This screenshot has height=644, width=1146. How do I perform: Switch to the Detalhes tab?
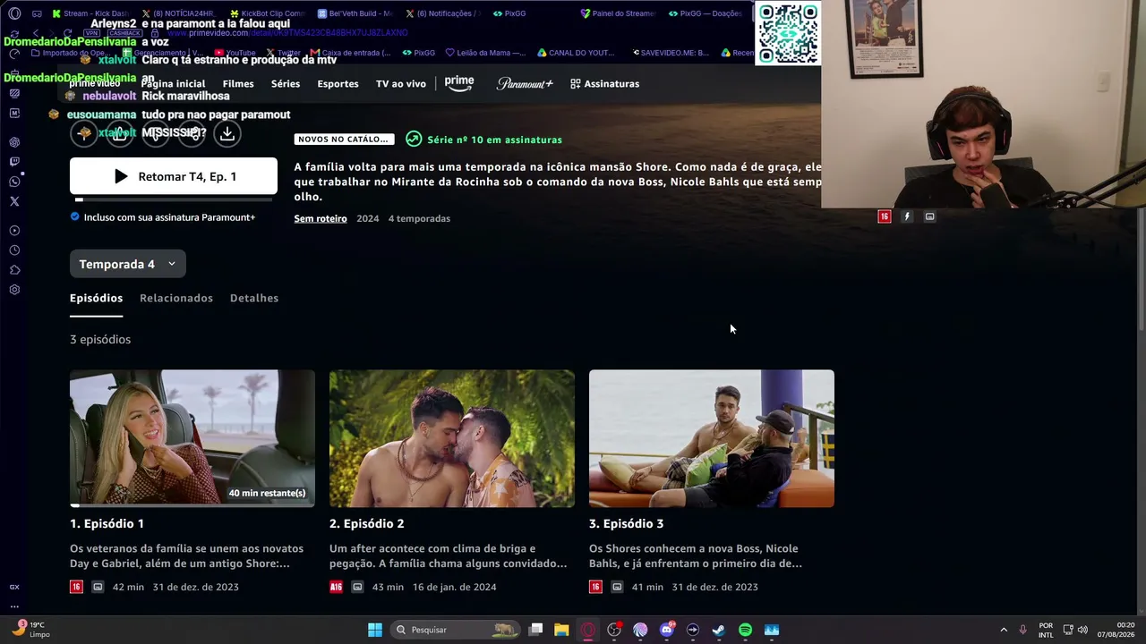pos(254,298)
